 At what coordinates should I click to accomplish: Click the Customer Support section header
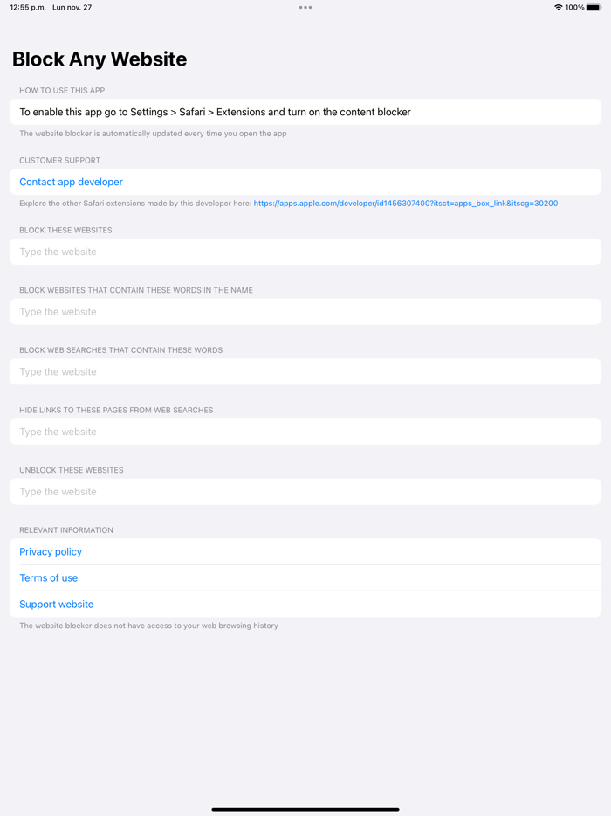tap(58, 160)
